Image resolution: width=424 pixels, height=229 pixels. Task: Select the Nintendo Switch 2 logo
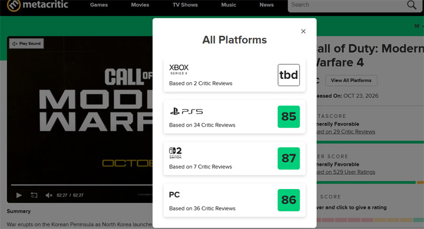tap(175, 152)
